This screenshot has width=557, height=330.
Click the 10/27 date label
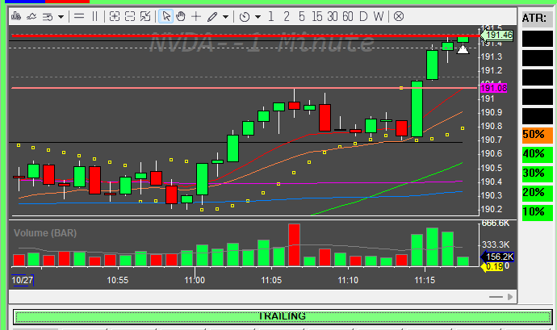23,280
